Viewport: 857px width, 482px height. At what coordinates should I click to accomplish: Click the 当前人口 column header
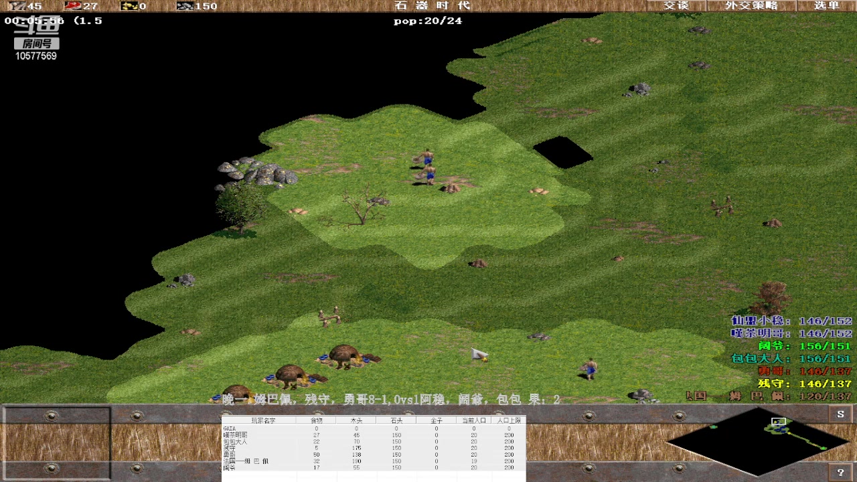(x=473, y=420)
